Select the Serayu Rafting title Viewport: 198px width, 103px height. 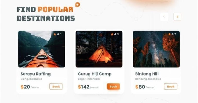(36, 74)
